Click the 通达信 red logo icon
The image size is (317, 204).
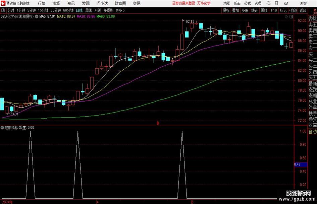3,3
